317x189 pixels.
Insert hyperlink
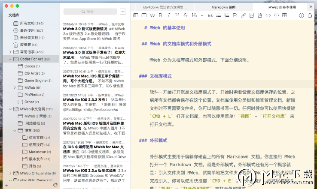coord(243,15)
